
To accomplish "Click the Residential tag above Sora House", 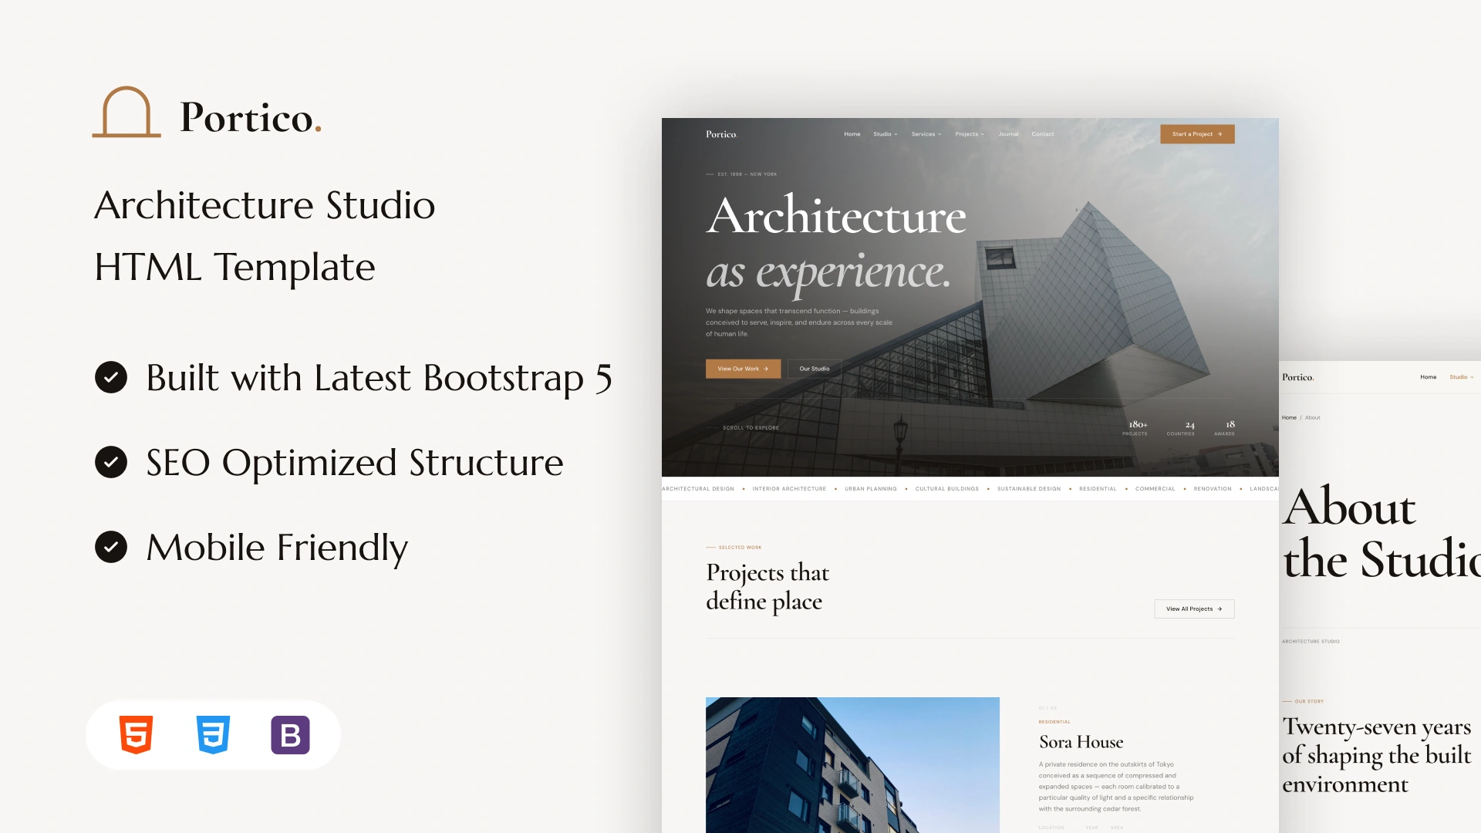I will (x=1054, y=722).
